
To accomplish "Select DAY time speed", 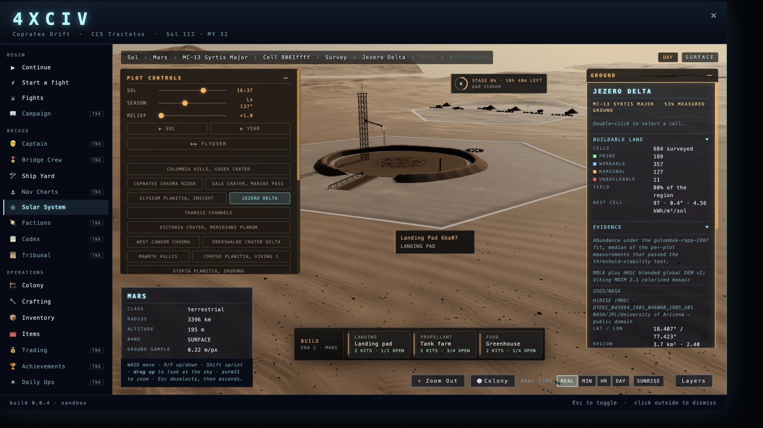I will pyautogui.click(x=621, y=381).
